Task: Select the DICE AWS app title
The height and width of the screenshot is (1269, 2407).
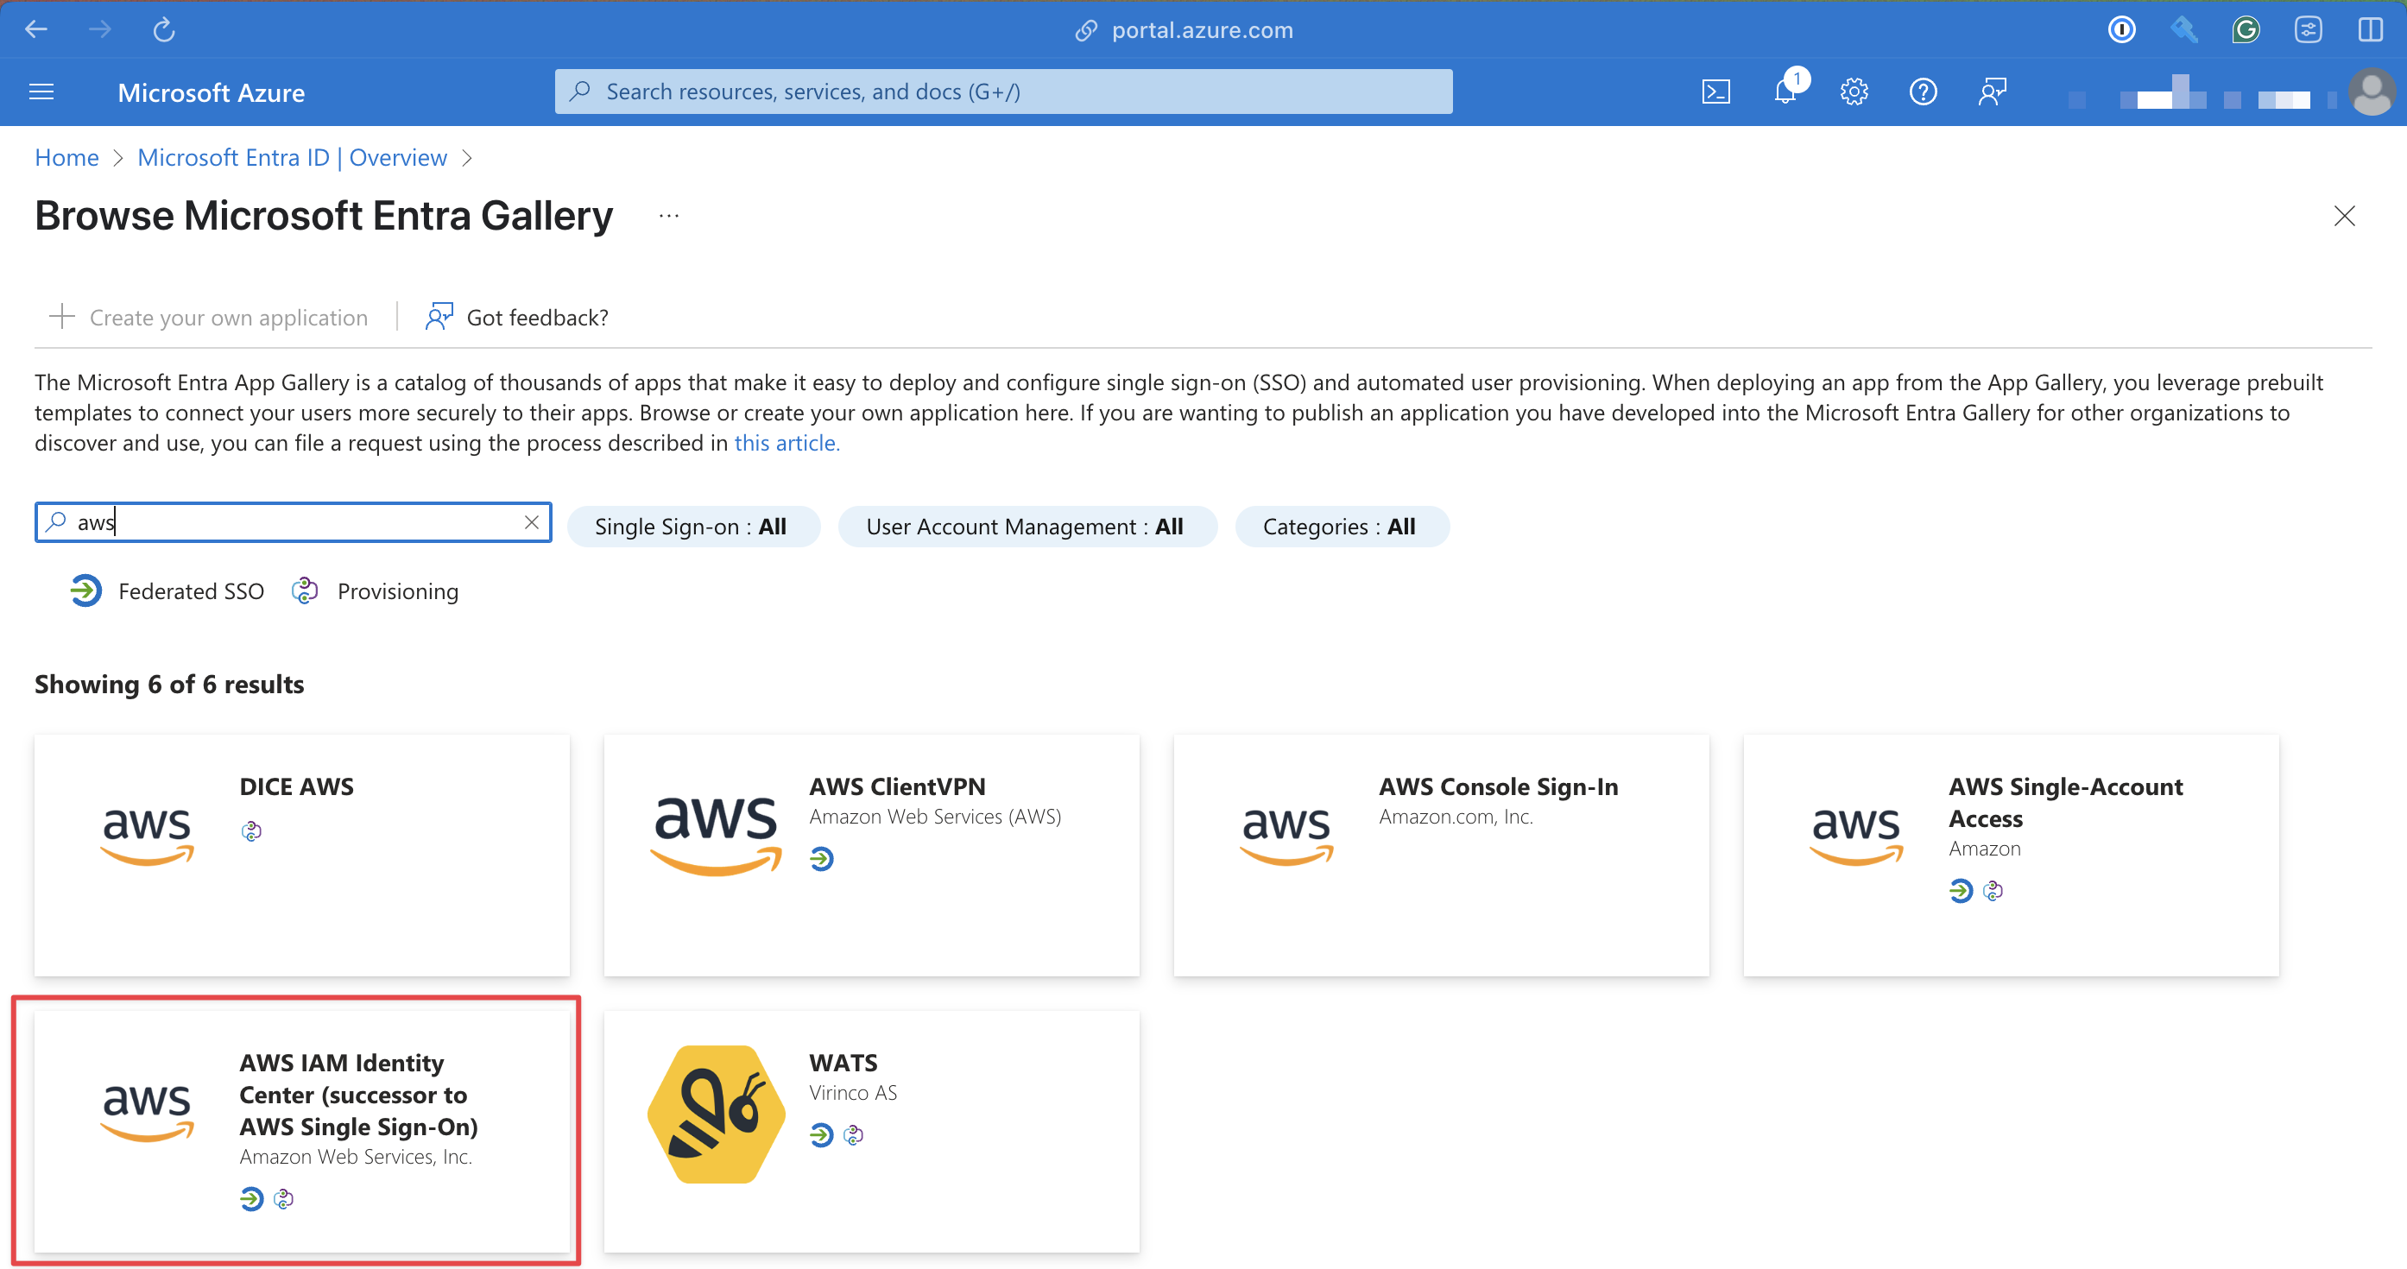Action: (x=296, y=786)
